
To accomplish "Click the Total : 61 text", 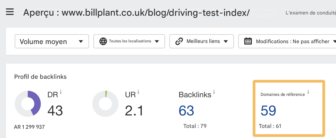I will [270, 126].
